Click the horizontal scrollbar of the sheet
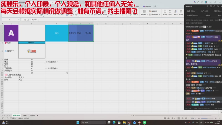The width and height of the screenshot is (222, 125). [173, 115]
